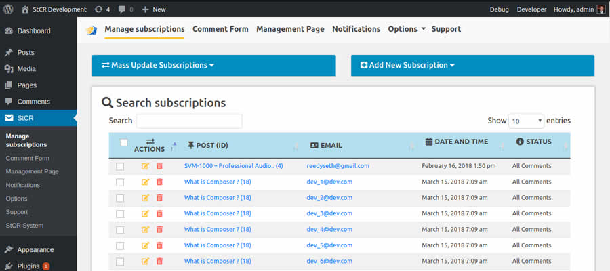The width and height of the screenshot is (610, 271).
Task: Open the Notifications tab
Action: coord(356,29)
